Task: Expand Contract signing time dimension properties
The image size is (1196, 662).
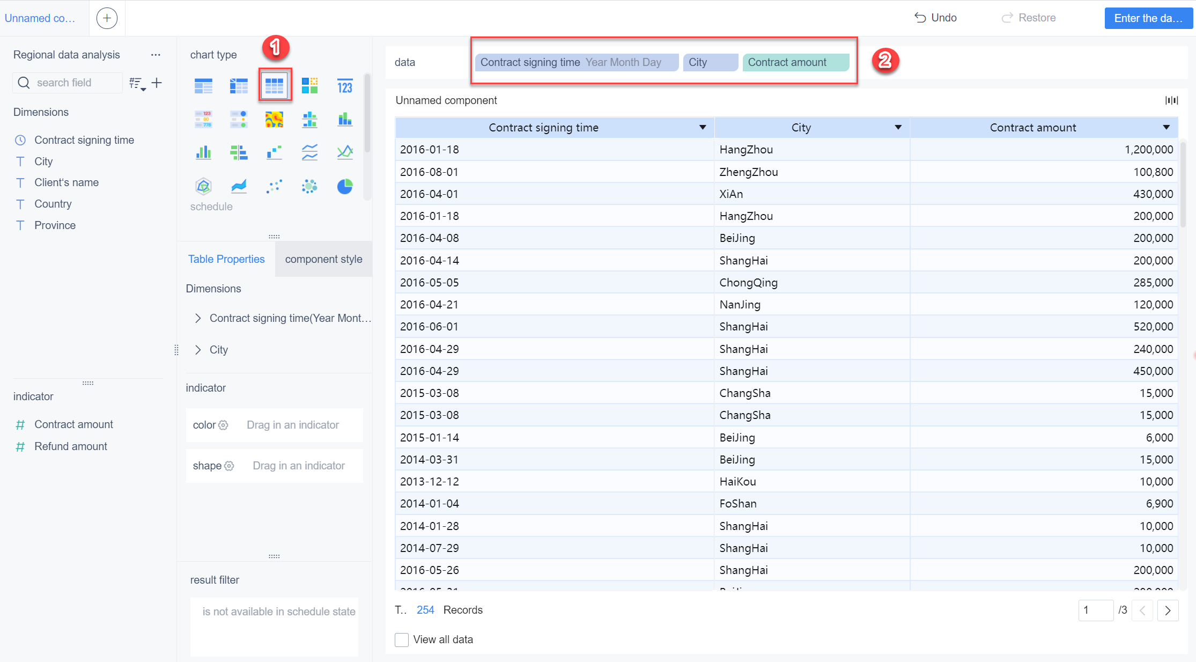Action: point(198,318)
